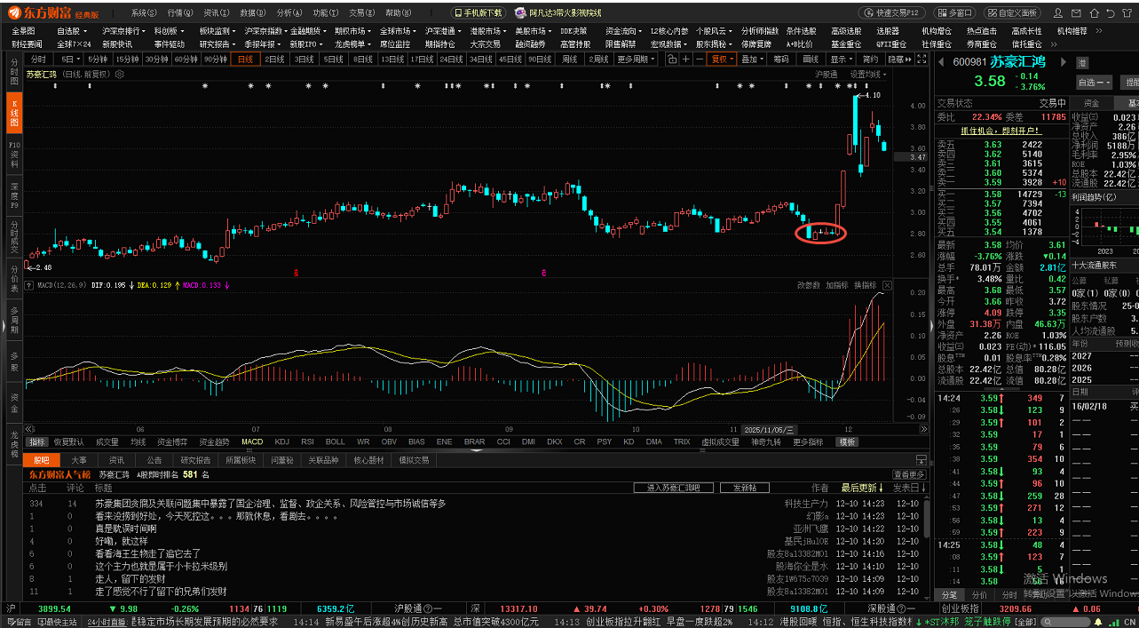1139x628 pixels.
Task: Click the minus zoom icon on chart toolbar
Action: coord(700,59)
